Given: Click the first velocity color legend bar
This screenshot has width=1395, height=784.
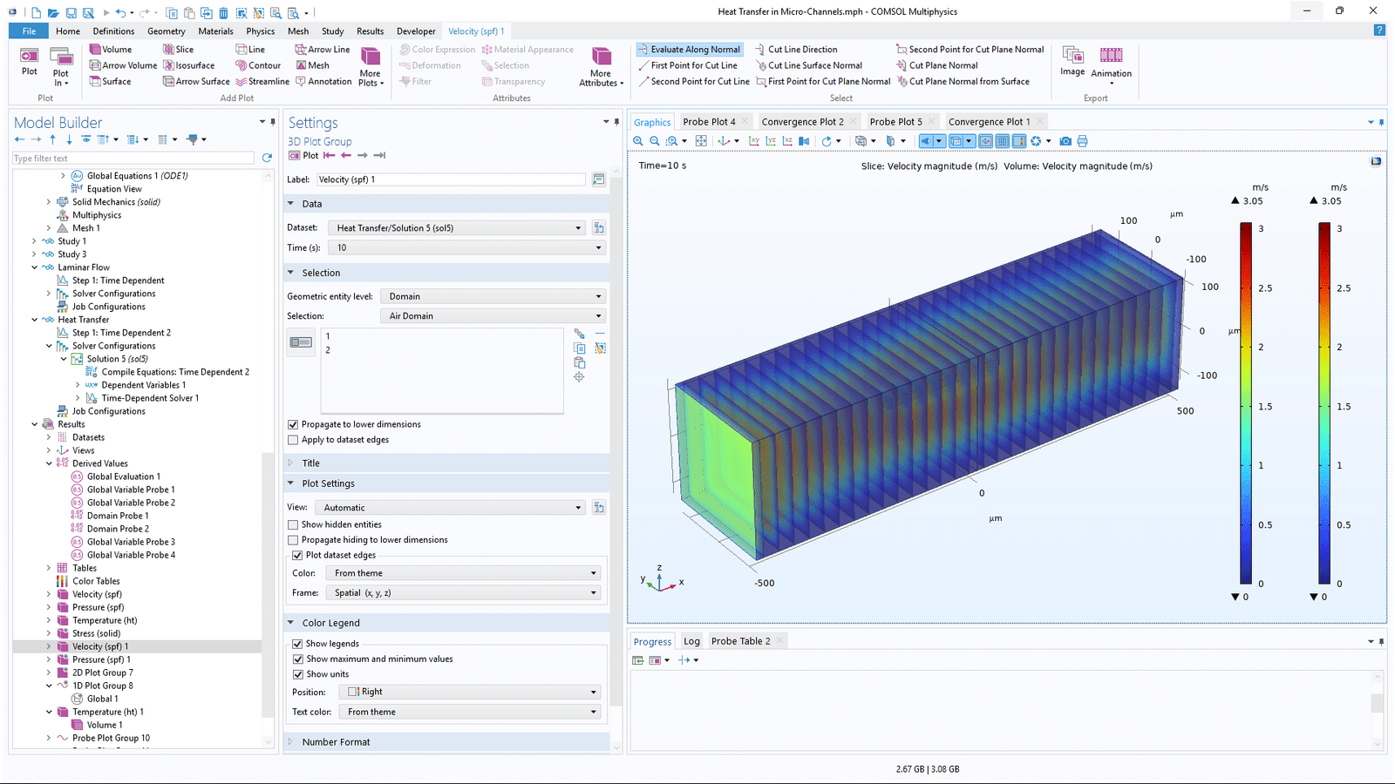Looking at the screenshot, I should point(1246,402).
